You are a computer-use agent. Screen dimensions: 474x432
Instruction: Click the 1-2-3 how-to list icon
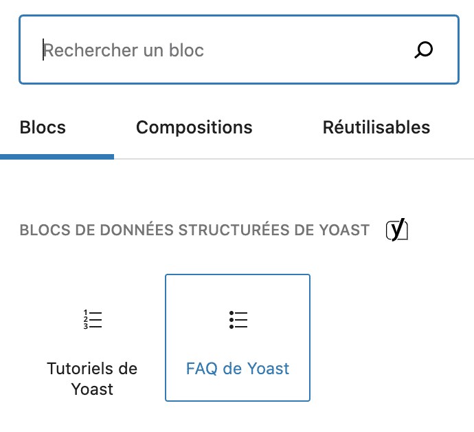93,319
